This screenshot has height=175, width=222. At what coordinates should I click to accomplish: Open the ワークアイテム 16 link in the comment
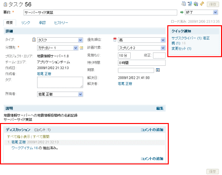pos(25,148)
